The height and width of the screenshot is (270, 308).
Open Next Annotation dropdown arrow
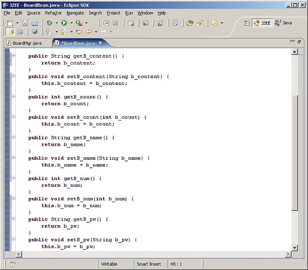coord(56,32)
